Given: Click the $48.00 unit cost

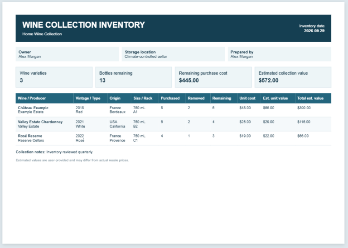Looking at the screenshot, I should (x=245, y=108).
